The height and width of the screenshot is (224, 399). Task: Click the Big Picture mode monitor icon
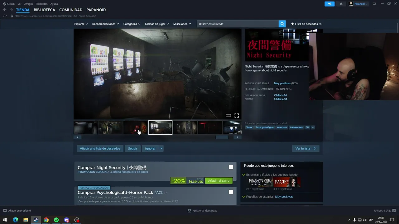coord(374,4)
